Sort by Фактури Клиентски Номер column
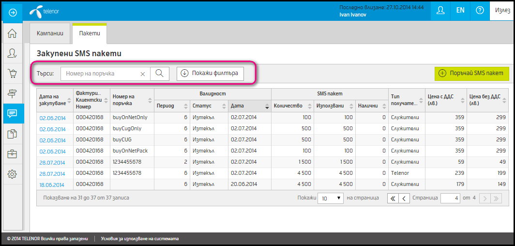The image size is (515, 246). point(92,100)
